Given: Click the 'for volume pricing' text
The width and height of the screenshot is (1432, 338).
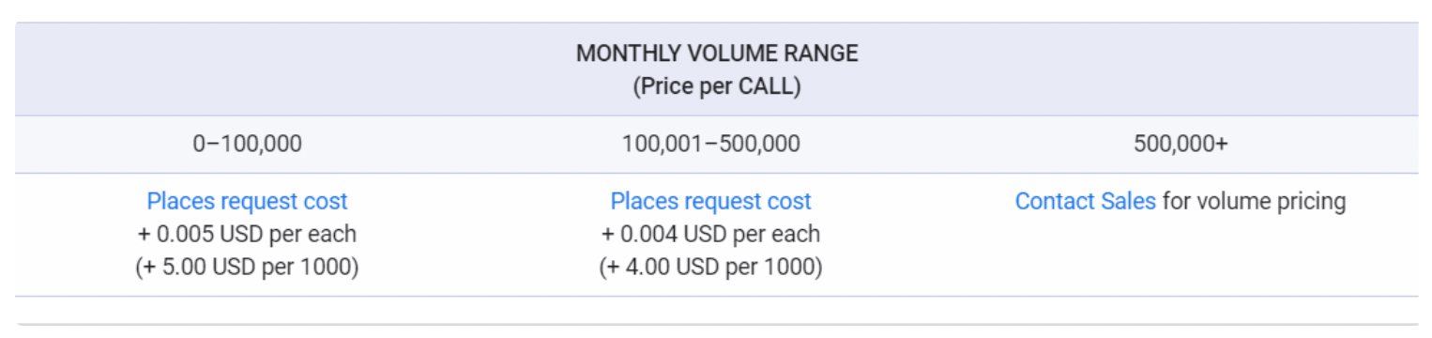Looking at the screenshot, I should (x=1254, y=201).
